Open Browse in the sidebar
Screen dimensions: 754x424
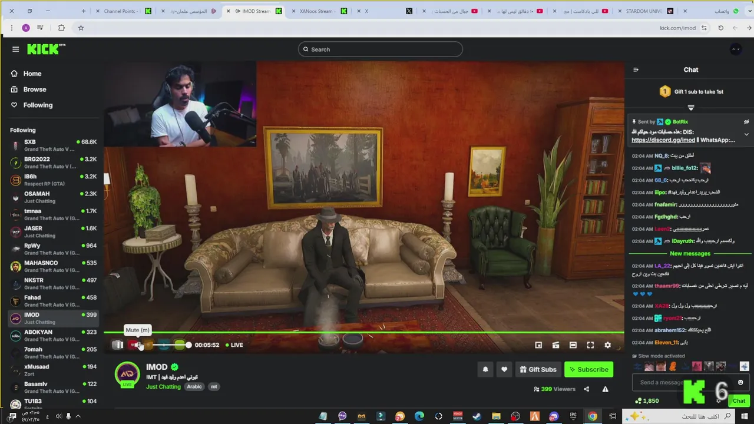[29, 90]
